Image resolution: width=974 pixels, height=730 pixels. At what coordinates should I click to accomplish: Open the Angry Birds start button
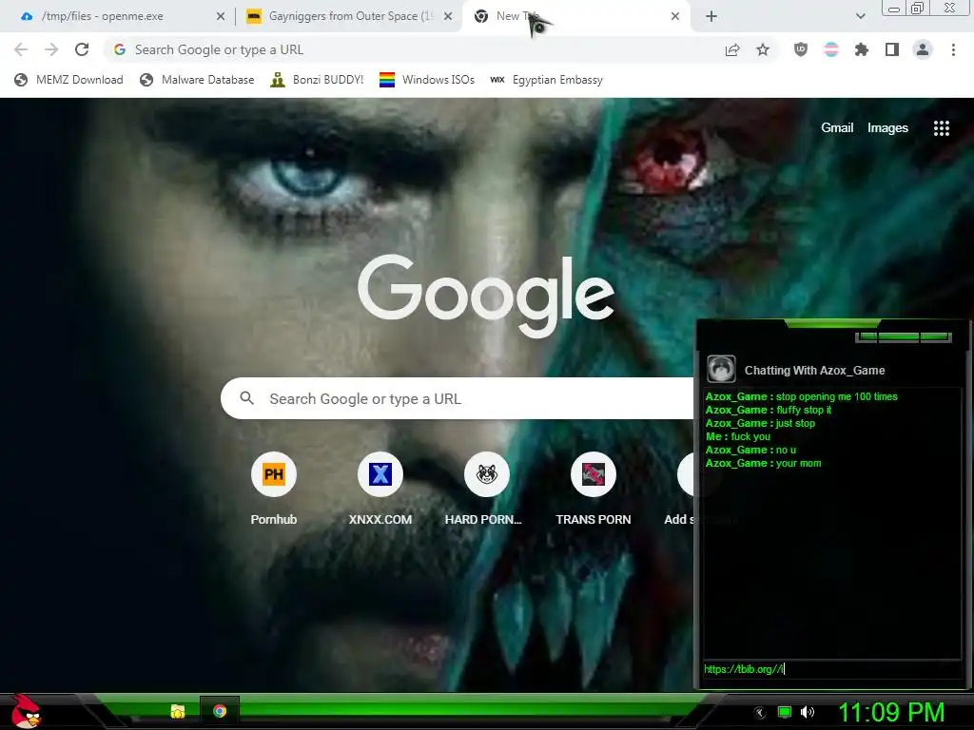(x=25, y=711)
